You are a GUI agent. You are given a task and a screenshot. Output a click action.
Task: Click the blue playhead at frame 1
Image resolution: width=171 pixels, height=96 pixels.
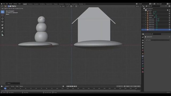[5, 89]
